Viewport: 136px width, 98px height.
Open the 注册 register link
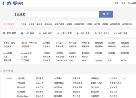point(123,3)
